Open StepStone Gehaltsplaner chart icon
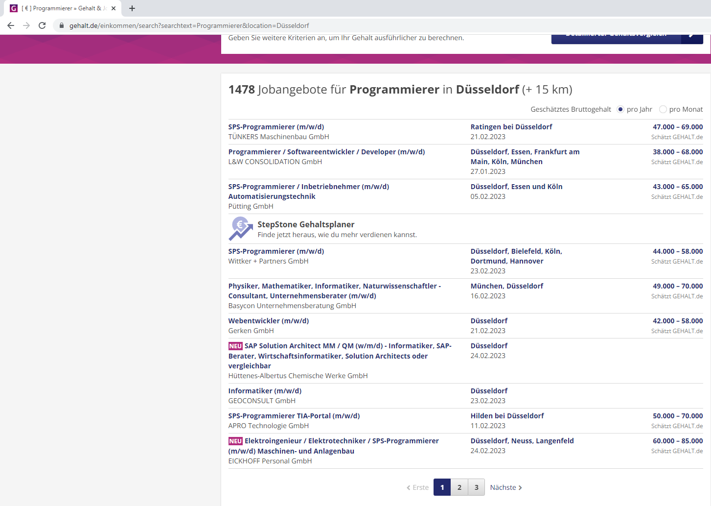 pyautogui.click(x=241, y=229)
